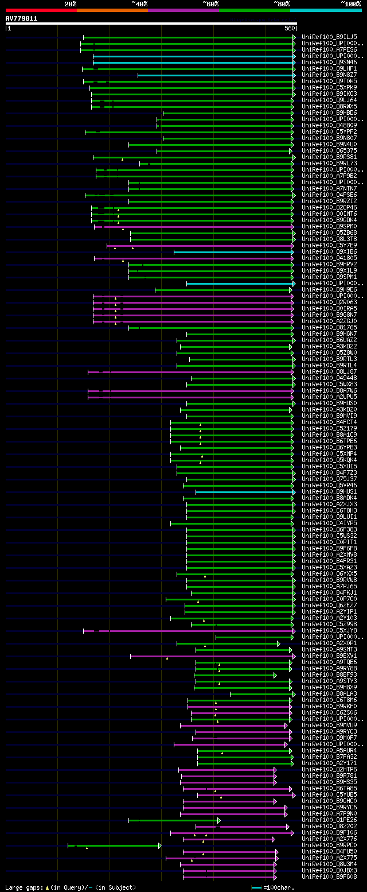Click hit label UniRef100_B9EXV1
The height and width of the screenshot is (892, 367).
[x=329, y=656]
